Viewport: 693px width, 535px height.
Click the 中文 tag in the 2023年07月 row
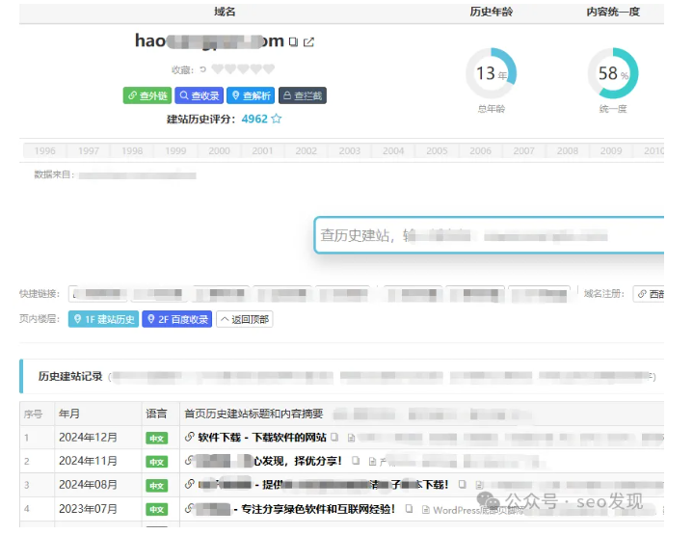tap(157, 510)
